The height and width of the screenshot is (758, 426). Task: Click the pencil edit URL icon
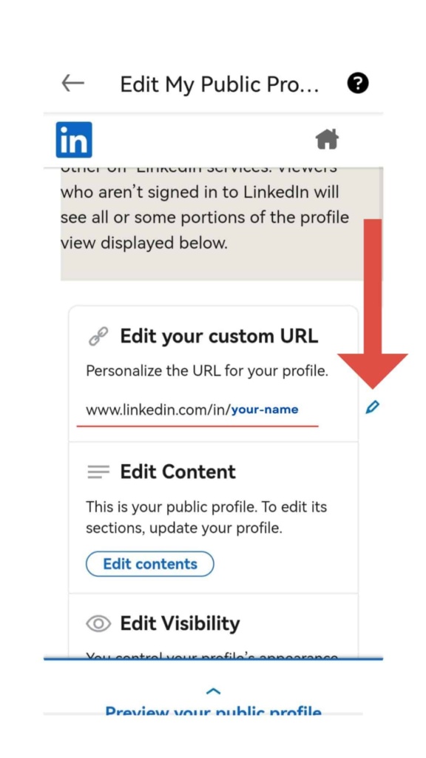372,408
